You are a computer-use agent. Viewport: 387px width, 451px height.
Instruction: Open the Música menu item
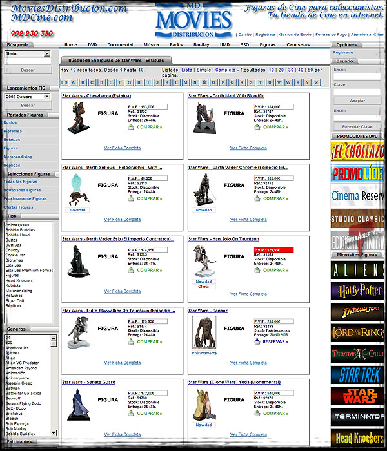point(151,45)
